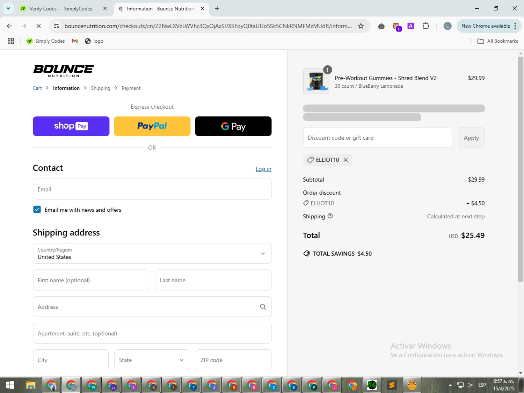Click the browser address bar URL
The height and width of the screenshot is (393, 524).
(x=208, y=26)
